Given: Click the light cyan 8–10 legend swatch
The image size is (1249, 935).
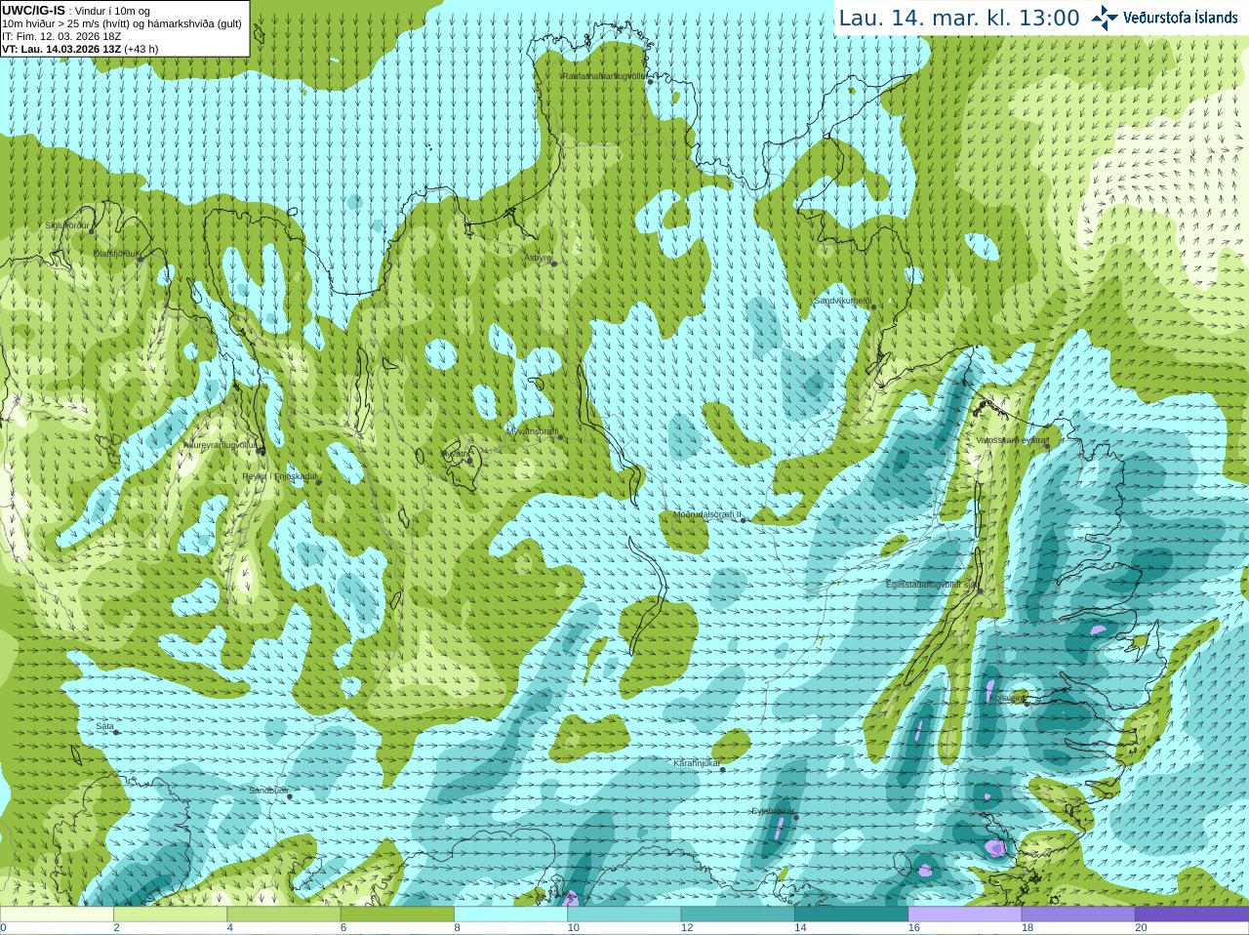Looking at the screenshot, I should tap(511, 915).
